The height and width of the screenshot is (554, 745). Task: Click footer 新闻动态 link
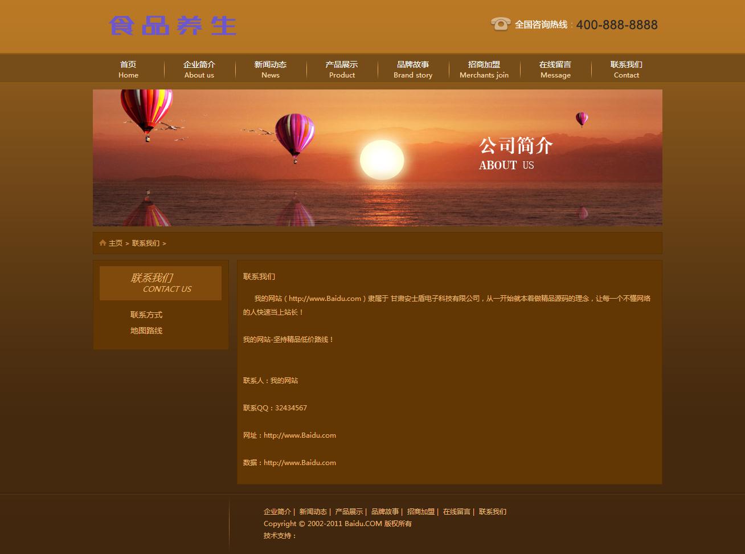[x=313, y=512]
